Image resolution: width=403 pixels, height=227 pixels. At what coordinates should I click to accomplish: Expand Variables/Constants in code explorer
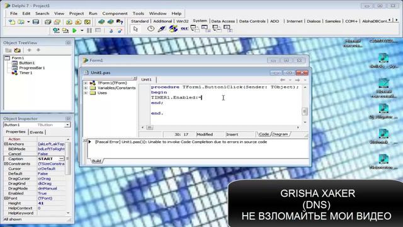[86, 88]
